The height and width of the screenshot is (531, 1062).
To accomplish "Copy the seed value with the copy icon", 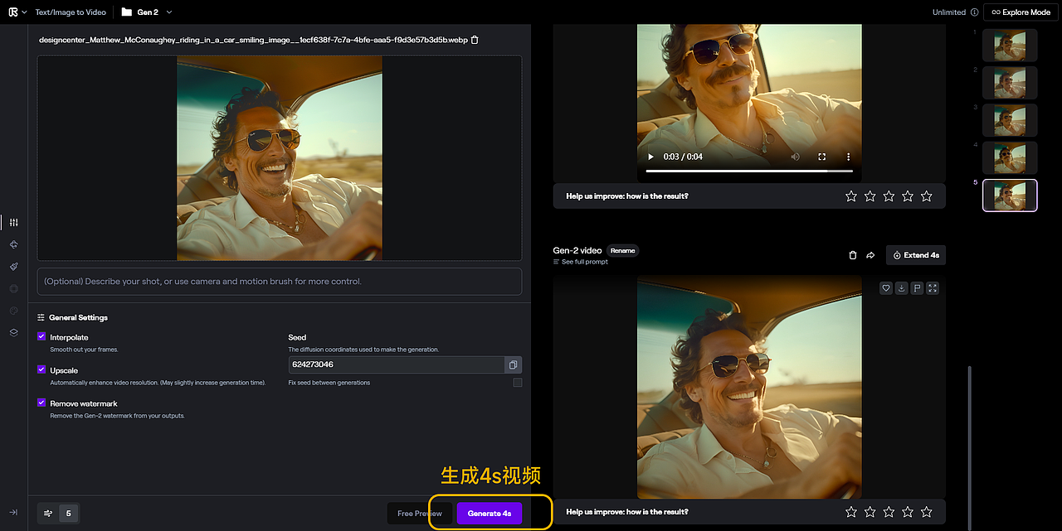I will (513, 364).
